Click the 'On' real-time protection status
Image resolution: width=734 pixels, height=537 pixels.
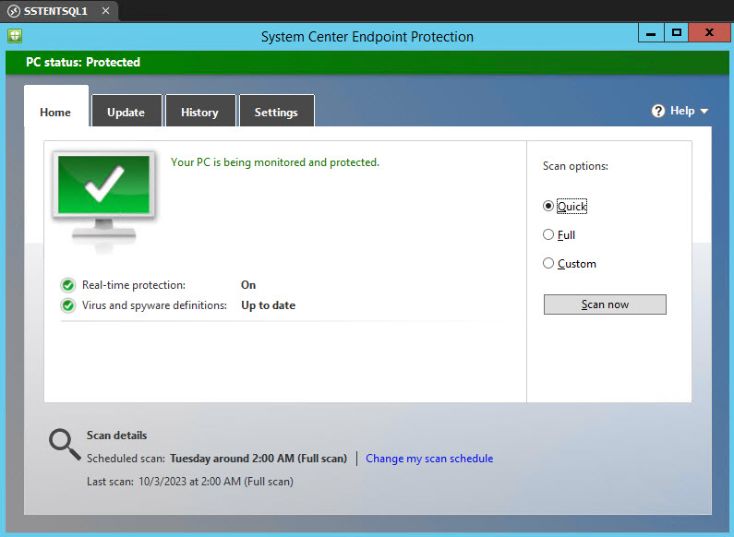coord(248,285)
